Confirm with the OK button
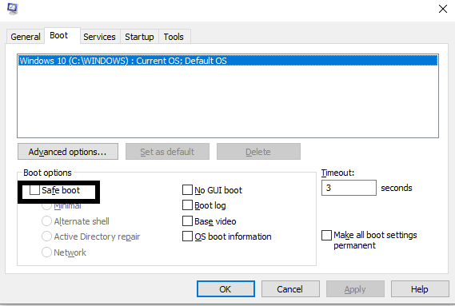 (226, 289)
